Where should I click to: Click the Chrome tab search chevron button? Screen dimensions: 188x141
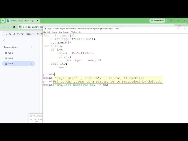(x=3, y=21)
